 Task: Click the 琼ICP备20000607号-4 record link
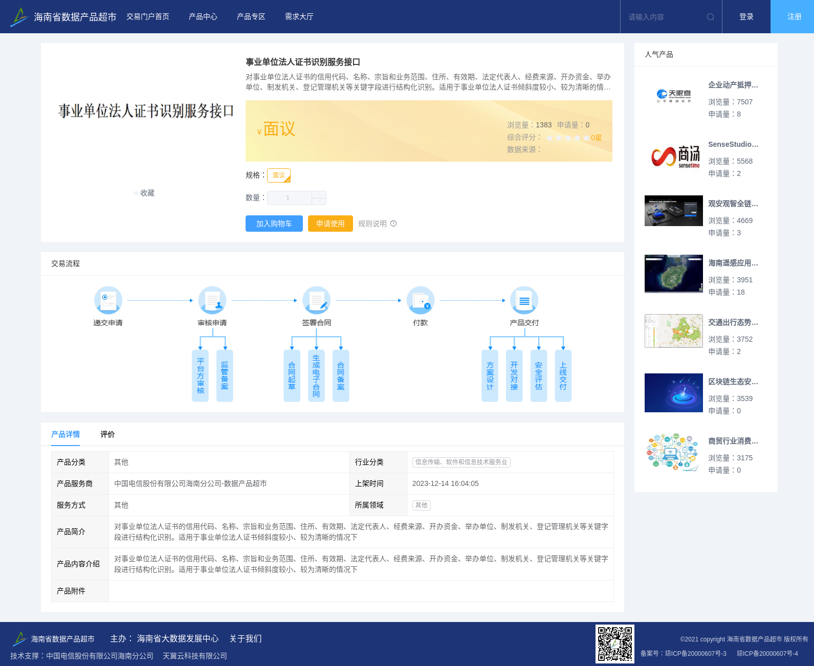pyautogui.click(x=767, y=653)
